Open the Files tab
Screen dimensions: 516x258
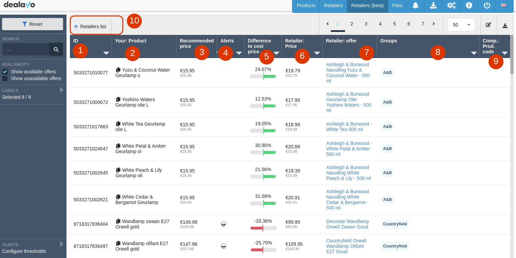pyautogui.click(x=397, y=5)
